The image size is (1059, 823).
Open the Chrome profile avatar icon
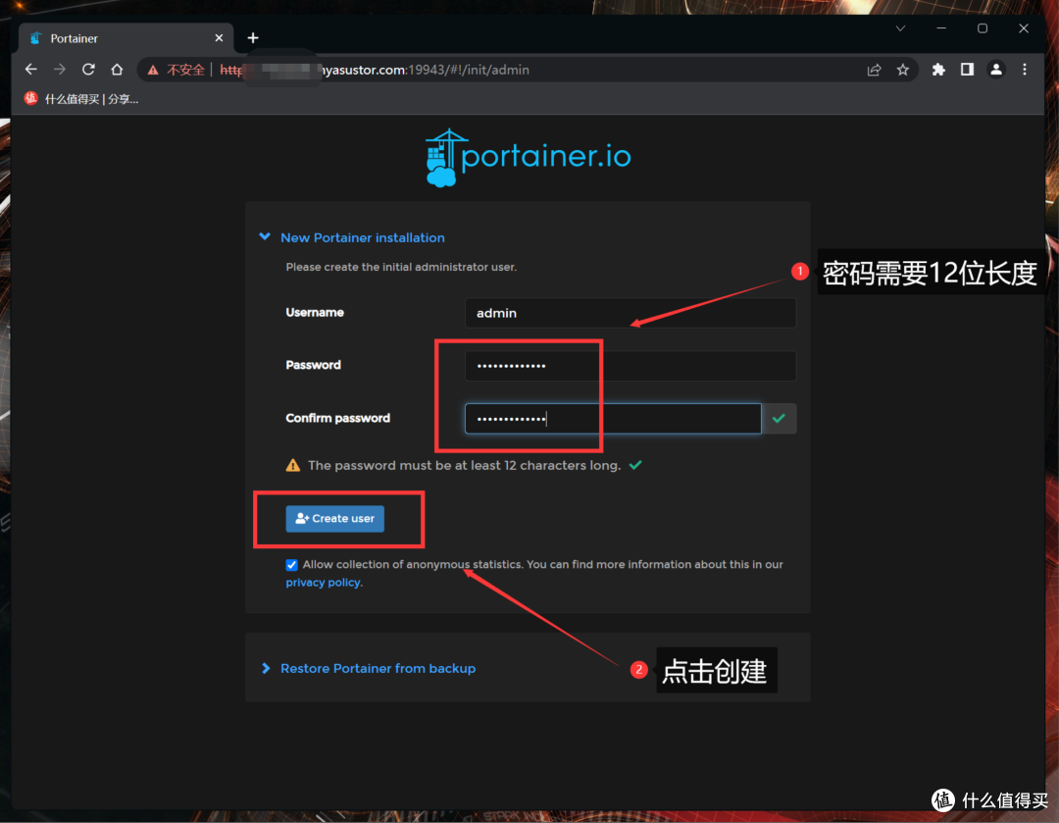point(996,70)
